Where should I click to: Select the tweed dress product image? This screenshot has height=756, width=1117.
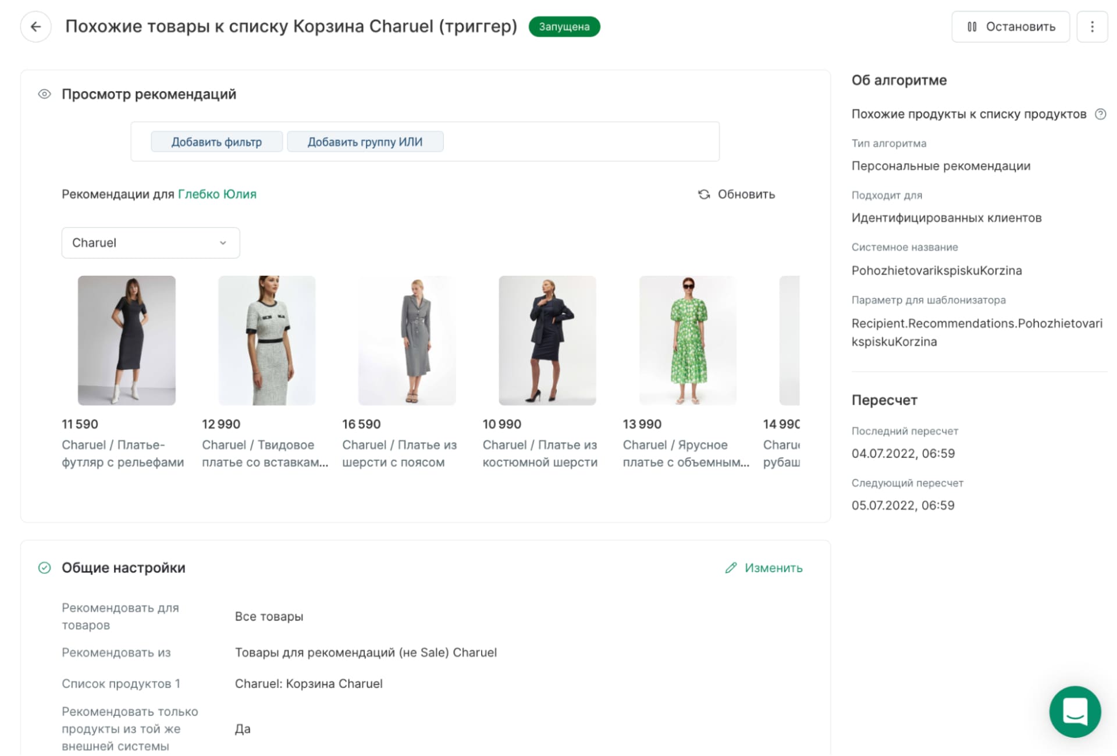coord(267,340)
